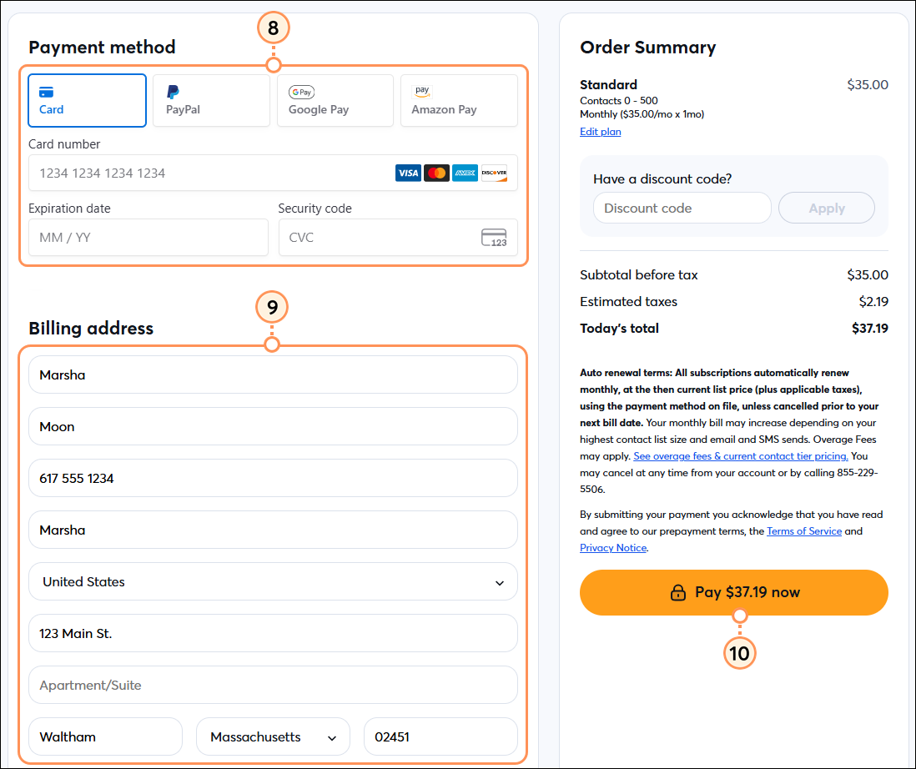Click the Mastercard icon in card number field

pos(436,173)
